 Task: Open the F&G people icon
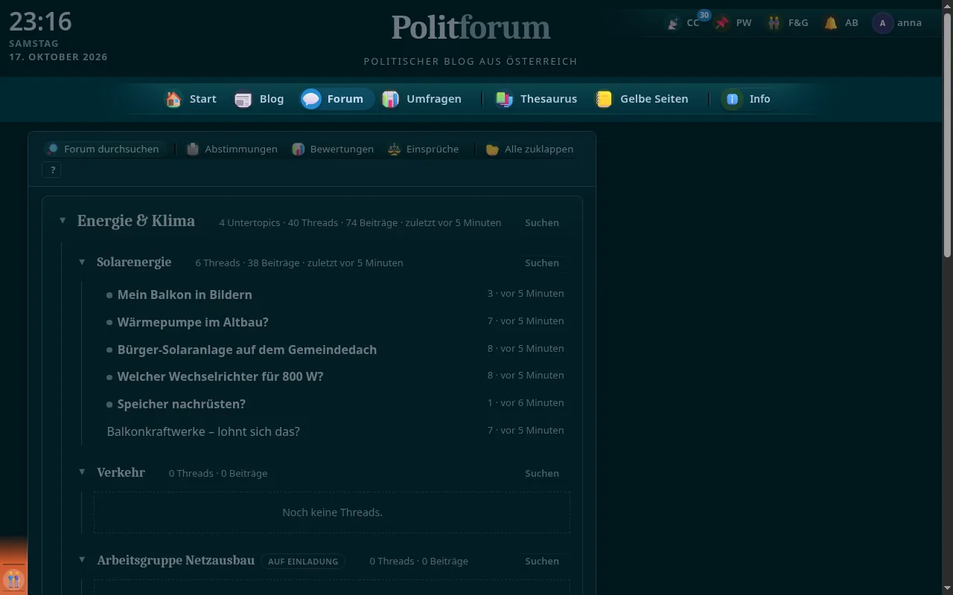[775, 23]
